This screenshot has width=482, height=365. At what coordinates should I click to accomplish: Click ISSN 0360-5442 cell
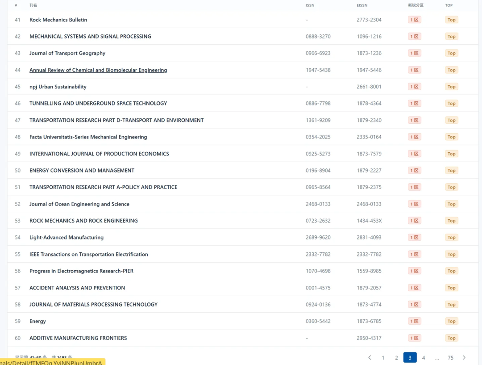pyautogui.click(x=318, y=321)
